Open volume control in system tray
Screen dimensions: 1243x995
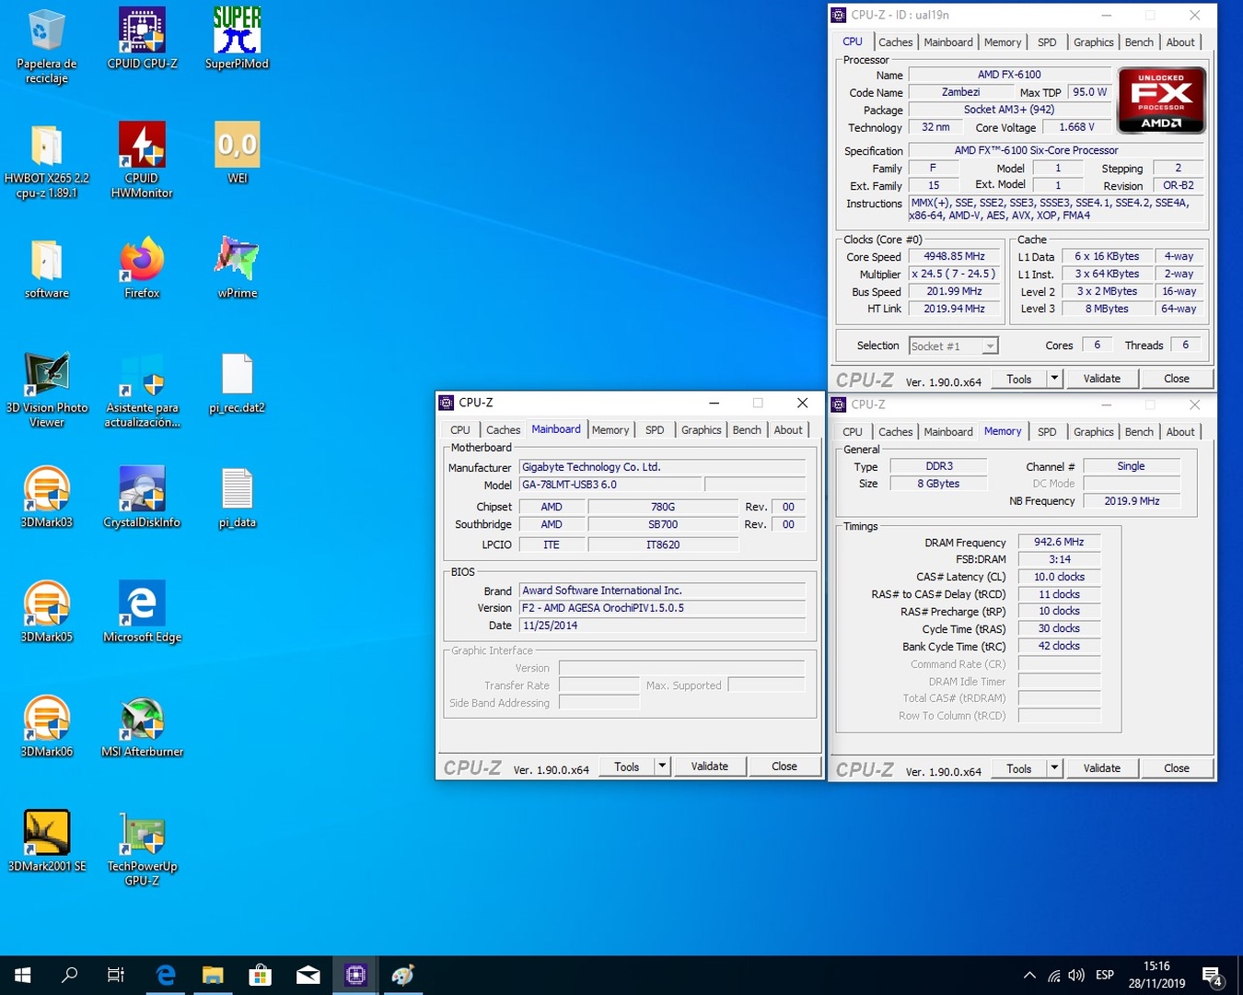click(x=1076, y=976)
